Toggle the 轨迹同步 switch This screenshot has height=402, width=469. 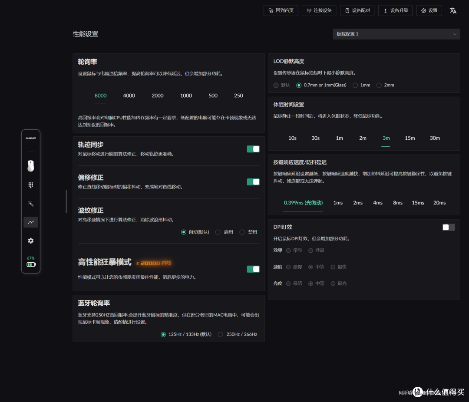[x=253, y=149]
